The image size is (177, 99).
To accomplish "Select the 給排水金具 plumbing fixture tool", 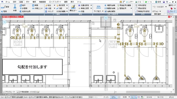I will (x=25, y=11).
